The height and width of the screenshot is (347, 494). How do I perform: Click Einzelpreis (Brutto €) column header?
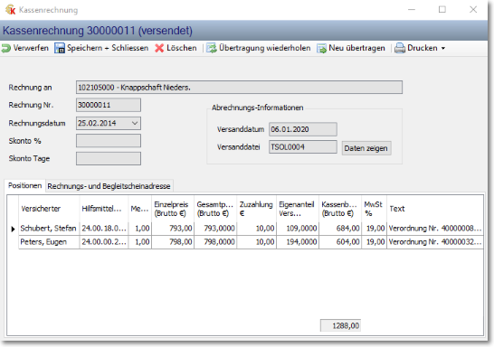pos(173,209)
